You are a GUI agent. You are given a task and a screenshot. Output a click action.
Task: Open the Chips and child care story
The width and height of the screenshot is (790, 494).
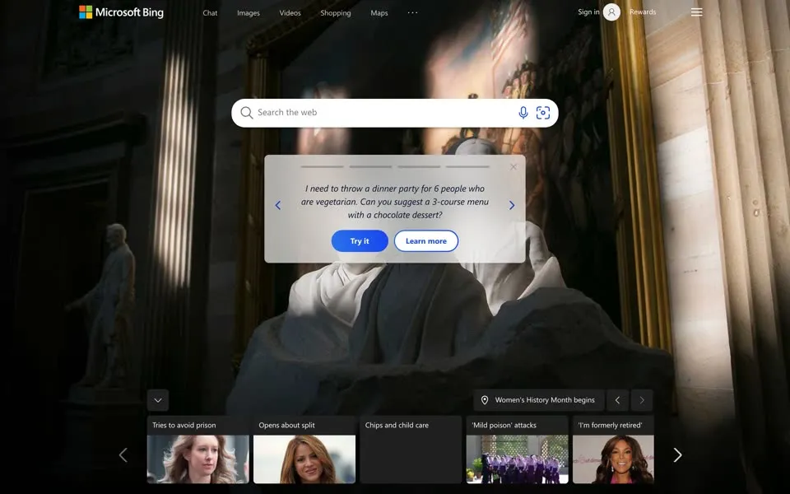[411, 450]
